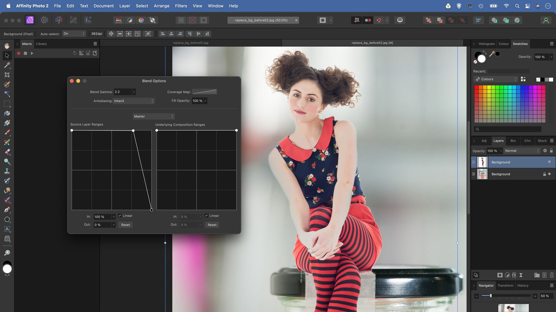This screenshot has height=312, width=556.
Task: Select the Hand (View) tool
Action: (7, 46)
